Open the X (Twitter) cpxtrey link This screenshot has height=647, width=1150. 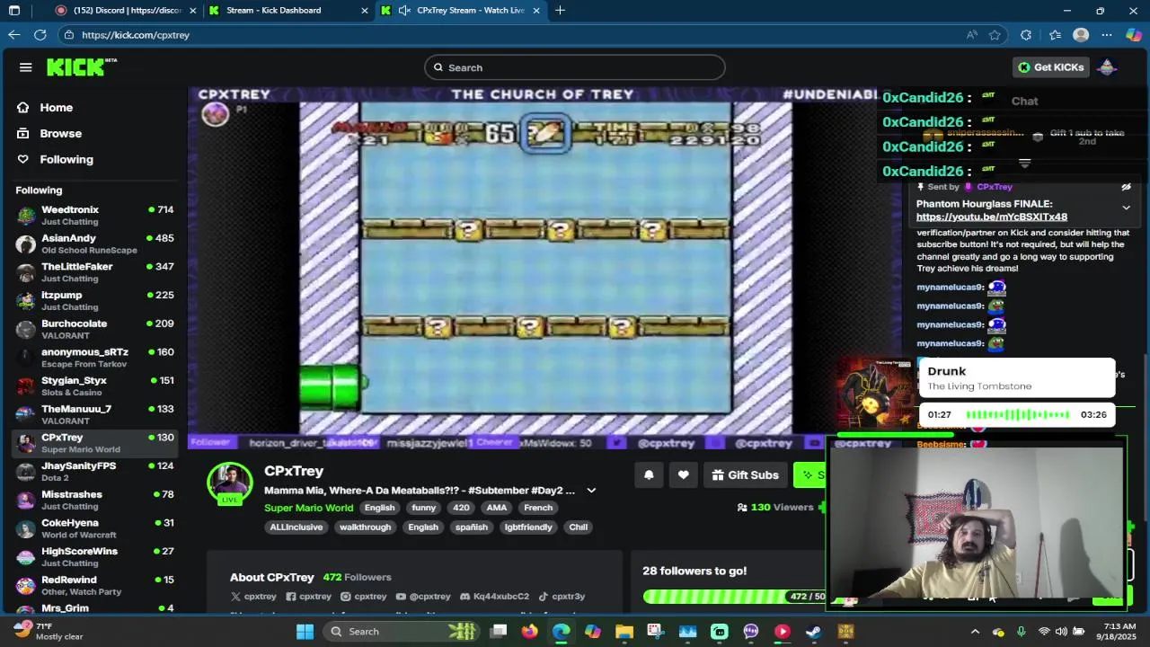(x=253, y=597)
